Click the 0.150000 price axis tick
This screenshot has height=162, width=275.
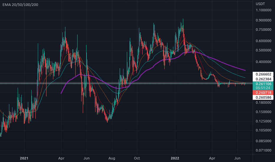(263, 112)
